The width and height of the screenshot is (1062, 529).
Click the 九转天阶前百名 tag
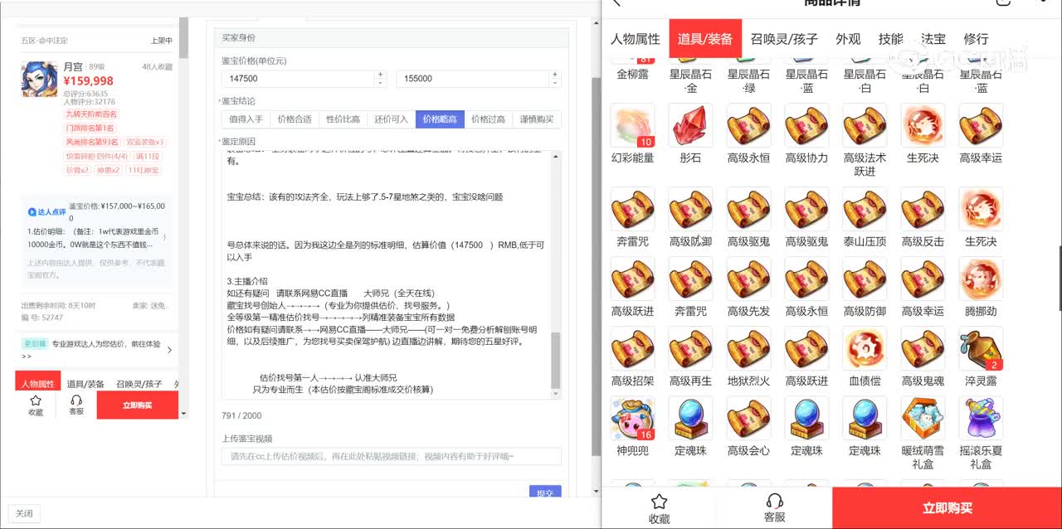pyautogui.click(x=91, y=114)
